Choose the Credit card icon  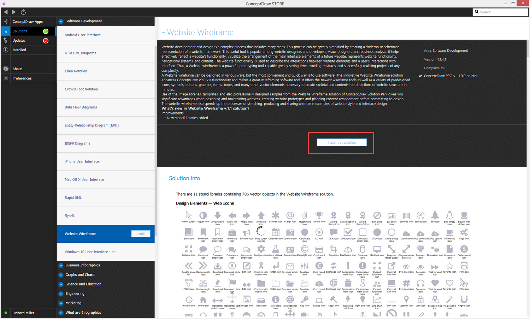click(x=319, y=249)
